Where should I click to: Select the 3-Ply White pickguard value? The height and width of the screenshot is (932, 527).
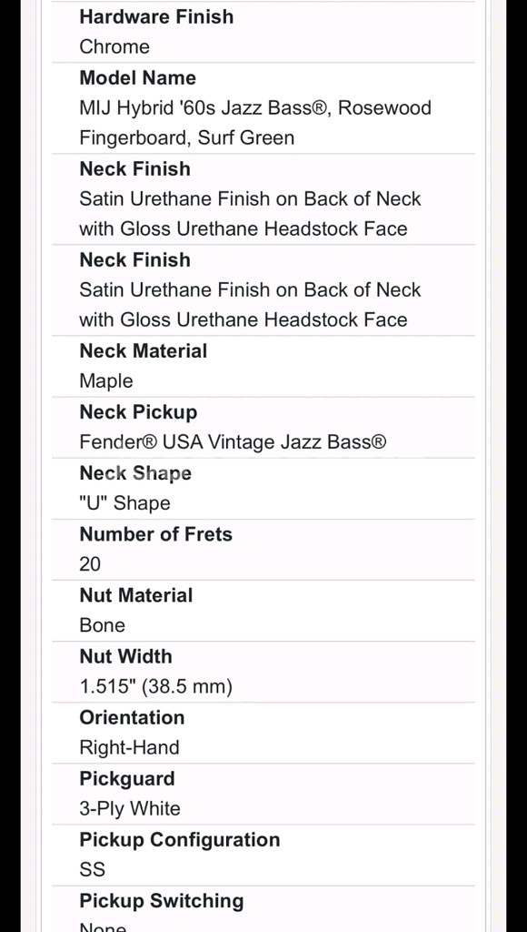point(130,809)
